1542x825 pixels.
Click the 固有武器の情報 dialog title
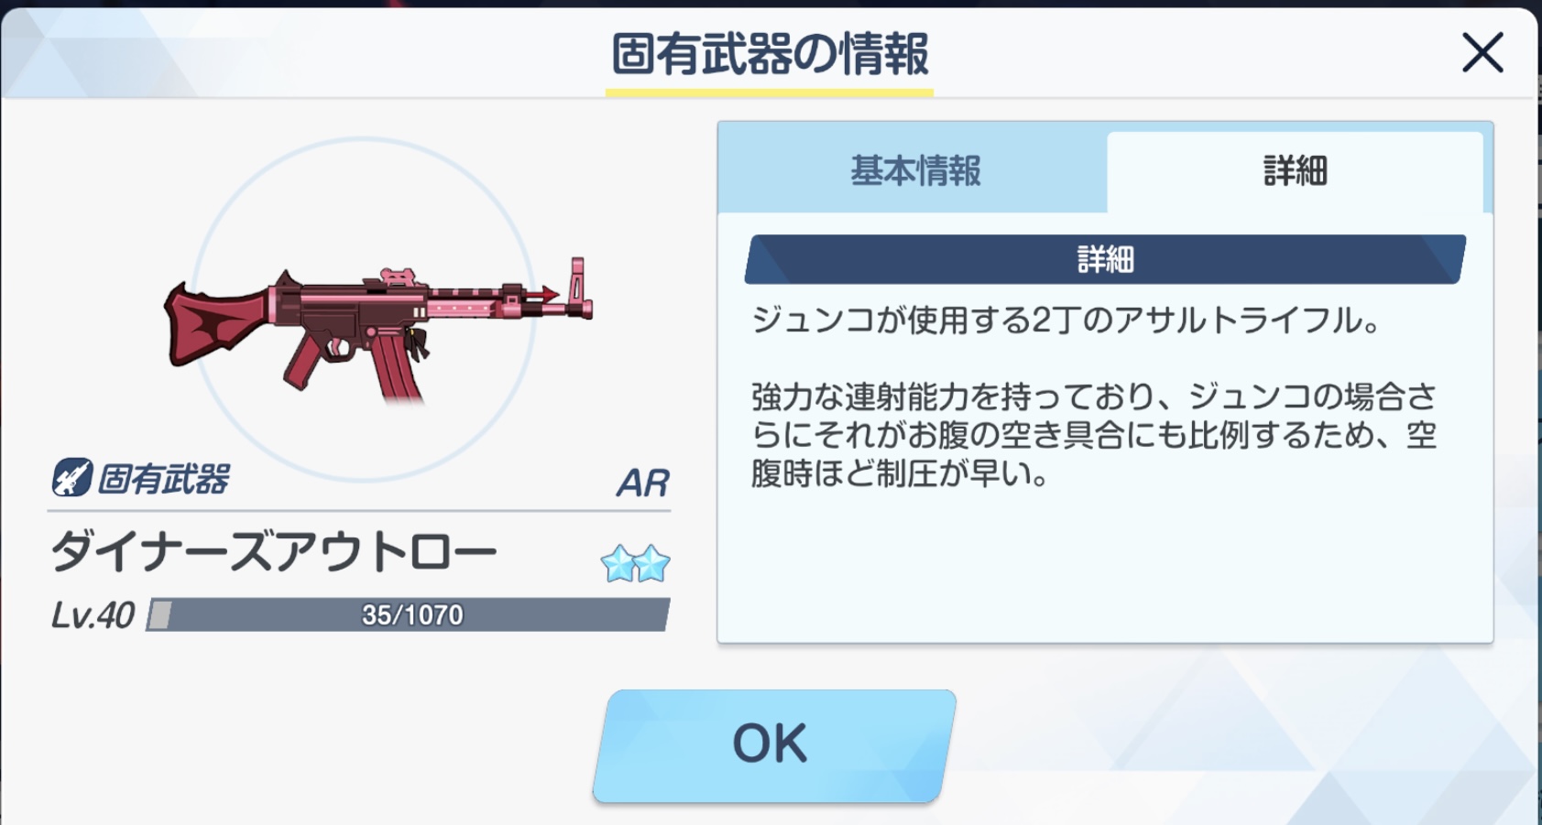click(770, 53)
